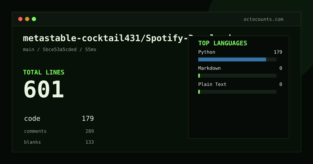313x164 pixels.
Task: Click the yellow minimize window dot
Action: [x=27, y=19]
